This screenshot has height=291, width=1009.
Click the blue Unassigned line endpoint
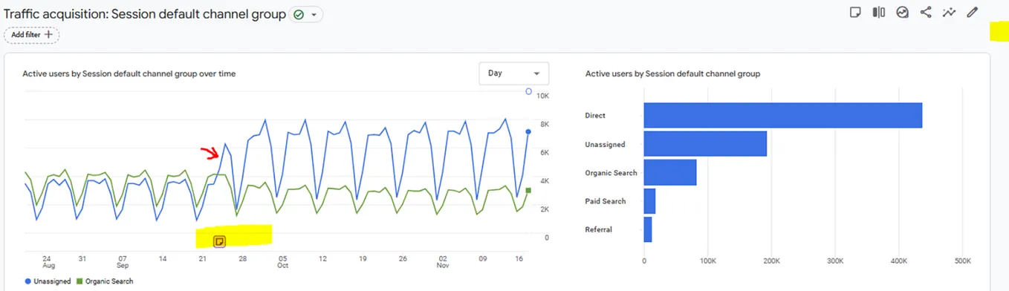click(528, 131)
